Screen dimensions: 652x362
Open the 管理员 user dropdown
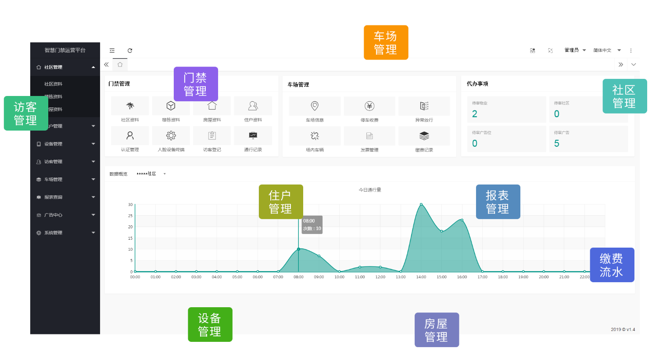coord(575,50)
